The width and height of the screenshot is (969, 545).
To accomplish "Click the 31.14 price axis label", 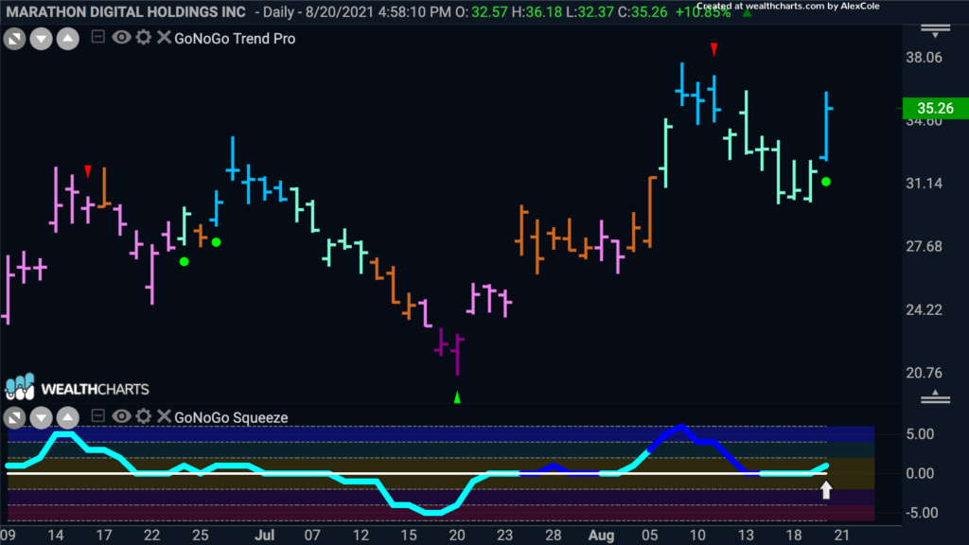I will [x=924, y=184].
